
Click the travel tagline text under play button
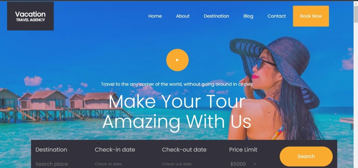pos(177,84)
